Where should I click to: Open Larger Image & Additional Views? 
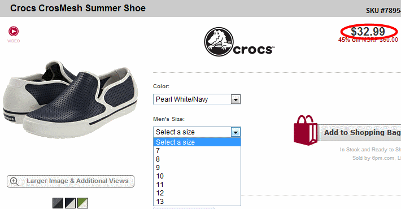pyautogui.click(x=71, y=181)
